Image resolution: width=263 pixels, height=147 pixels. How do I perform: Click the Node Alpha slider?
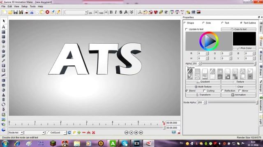pos(233,102)
